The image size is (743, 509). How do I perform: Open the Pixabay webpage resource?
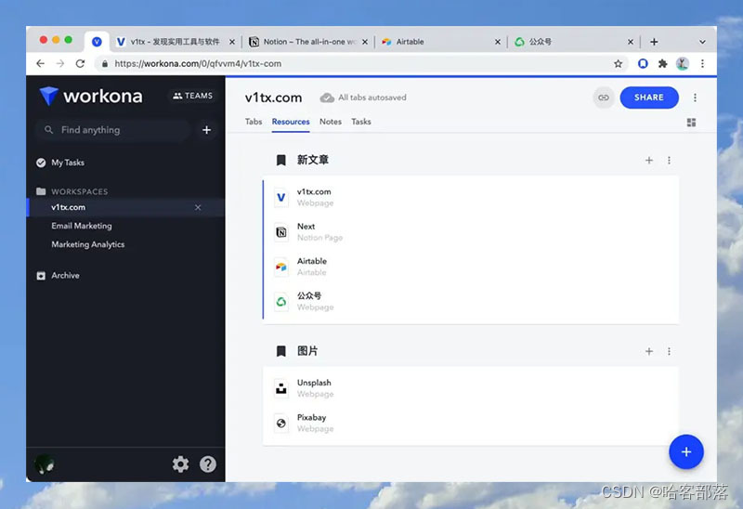tap(471, 423)
